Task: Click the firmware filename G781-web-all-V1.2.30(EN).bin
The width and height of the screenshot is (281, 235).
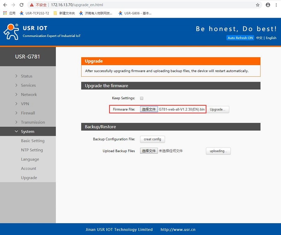Action: (x=181, y=109)
